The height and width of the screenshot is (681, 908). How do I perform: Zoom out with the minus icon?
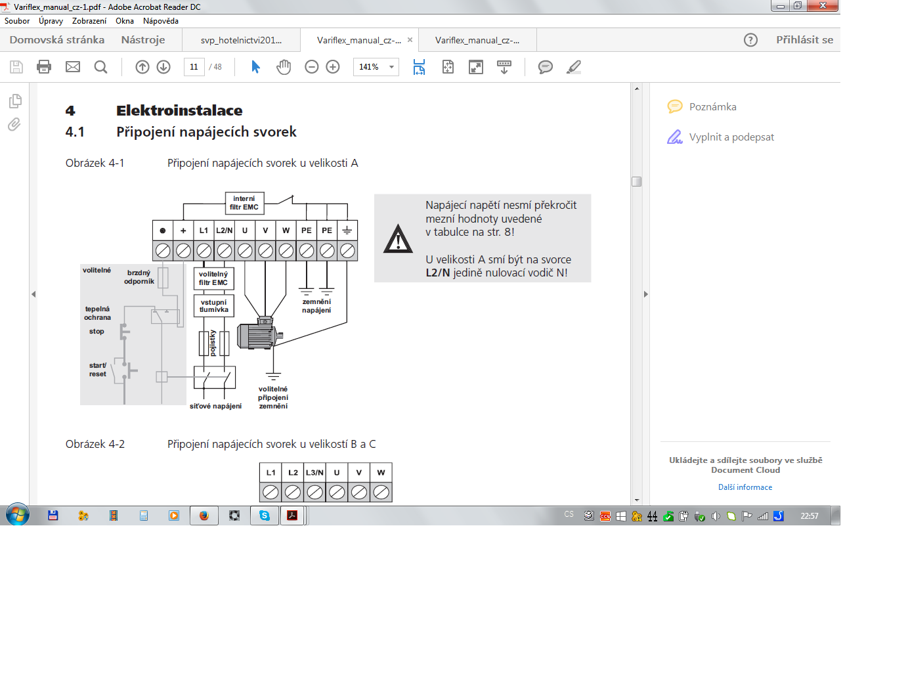[x=312, y=67]
